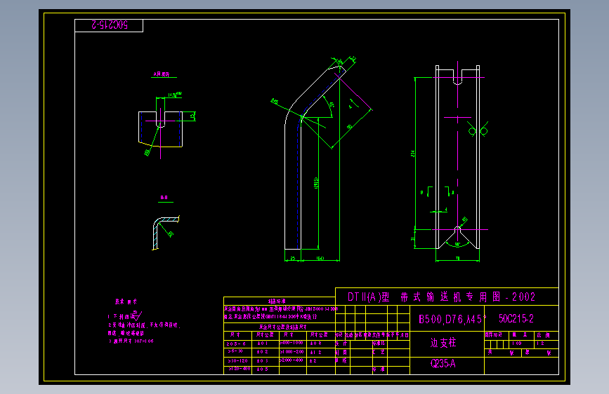Image resolution: width=609 pixels, height=394 pixels.
Task: Select the size range cell '>30-120'
Action: pyautogui.click(x=237, y=360)
